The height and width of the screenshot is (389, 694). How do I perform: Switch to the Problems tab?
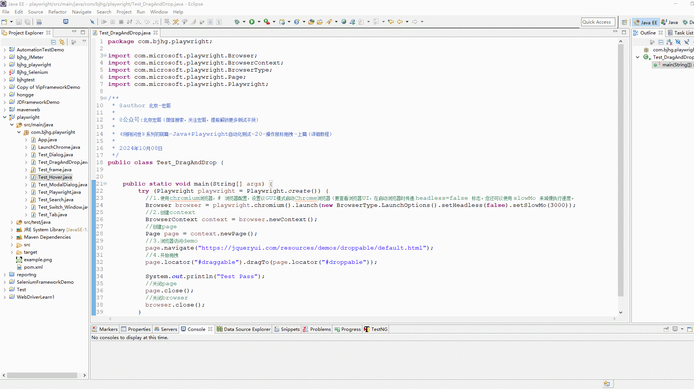[x=317, y=329]
